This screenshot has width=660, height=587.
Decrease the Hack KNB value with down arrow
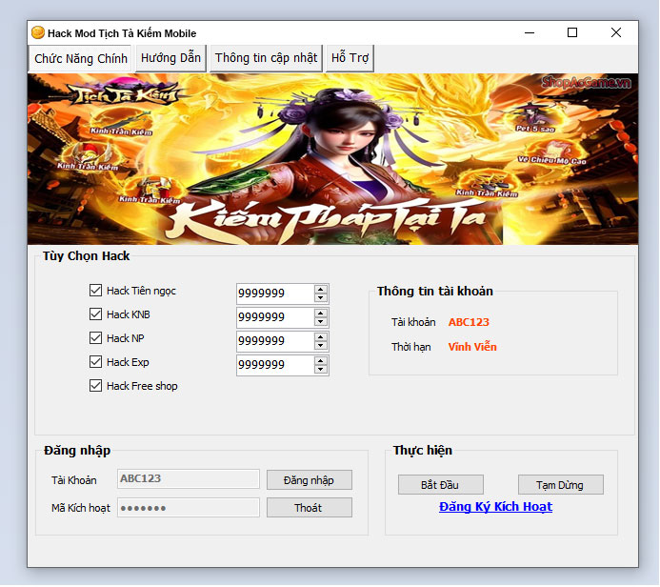[x=321, y=322]
